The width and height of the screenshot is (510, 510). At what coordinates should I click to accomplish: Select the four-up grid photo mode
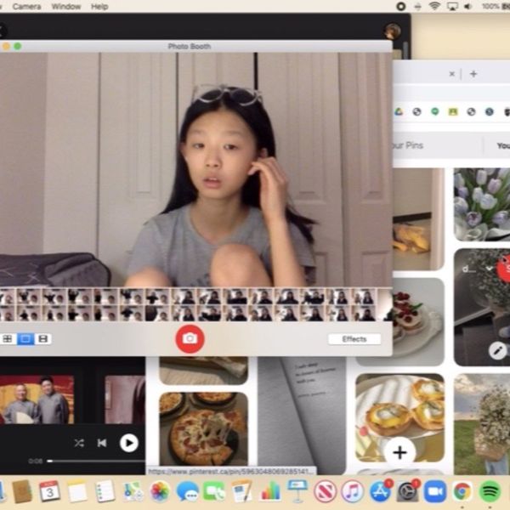pyautogui.click(x=8, y=339)
